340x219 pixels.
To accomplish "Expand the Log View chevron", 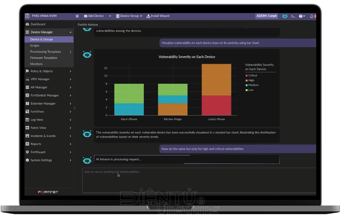I will click(70, 120).
